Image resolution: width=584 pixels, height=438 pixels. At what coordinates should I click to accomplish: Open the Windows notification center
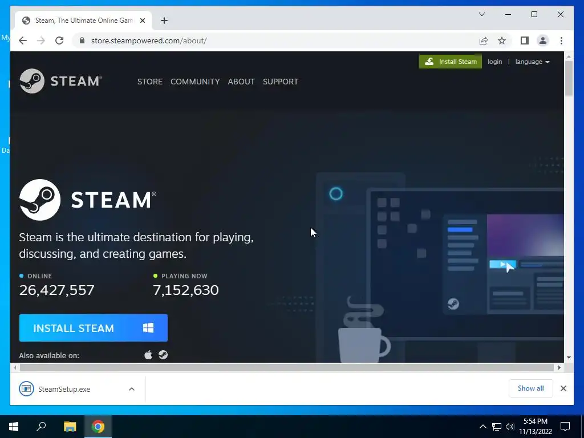(565, 427)
